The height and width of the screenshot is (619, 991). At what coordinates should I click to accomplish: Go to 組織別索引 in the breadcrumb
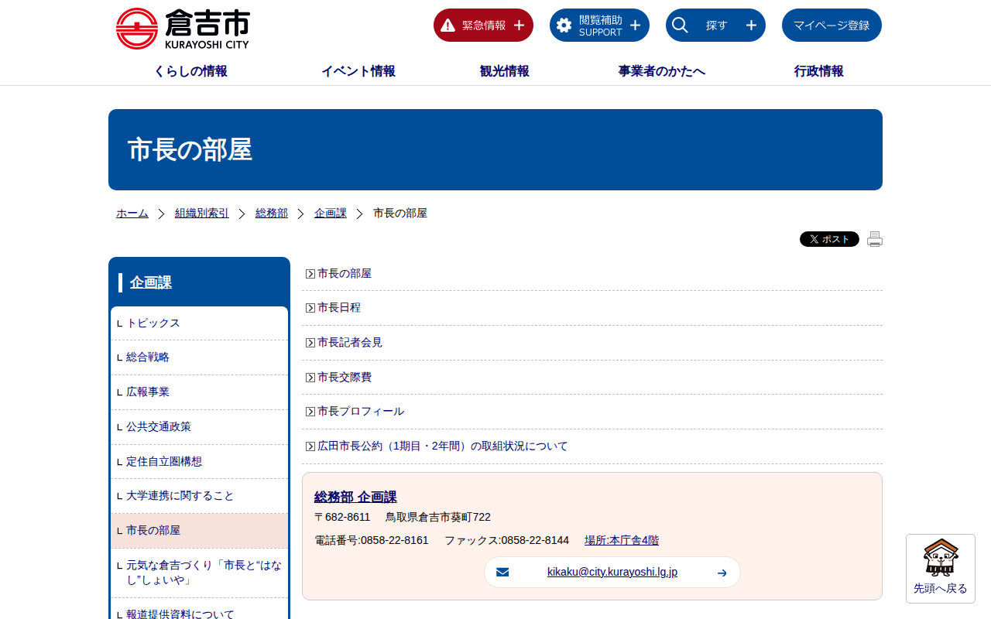(202, 213)
